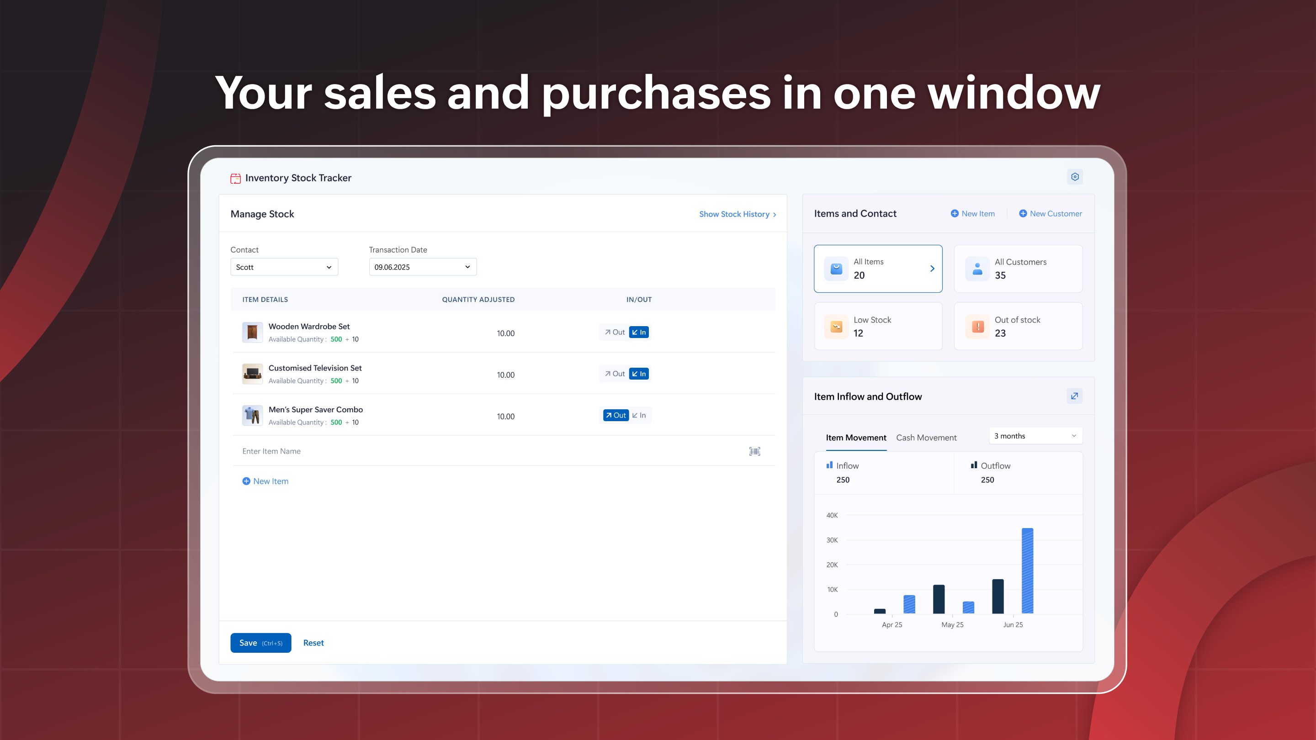
Task: Open the 3 months period dropdown
Action: coord(1035,436)
